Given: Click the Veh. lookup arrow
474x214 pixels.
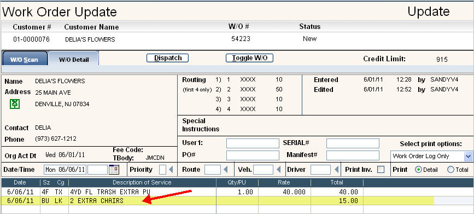Looking at the screenshot, I should click(x=278, y=170).
